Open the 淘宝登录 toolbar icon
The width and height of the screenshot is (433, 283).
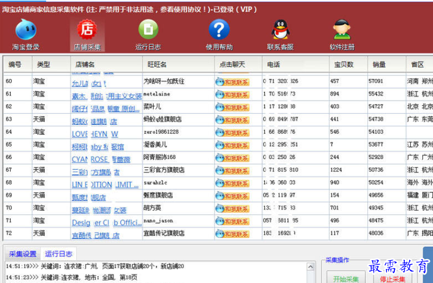[x=25, y=35]
